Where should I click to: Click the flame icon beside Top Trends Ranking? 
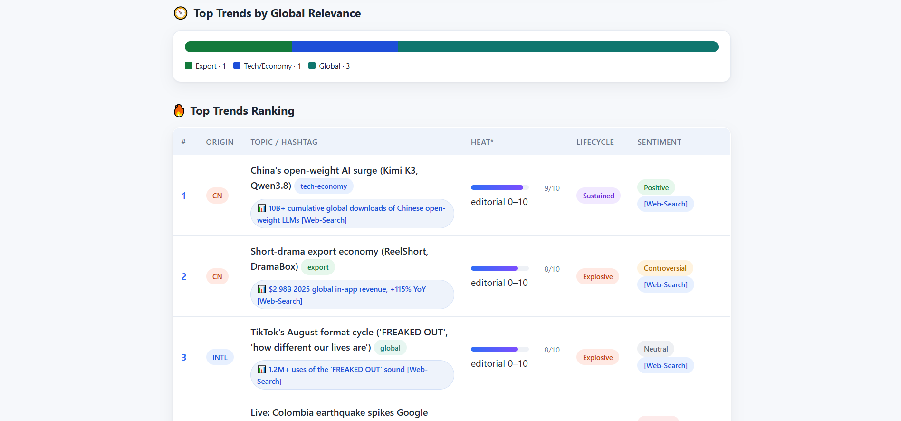click(x=179, y=110)
